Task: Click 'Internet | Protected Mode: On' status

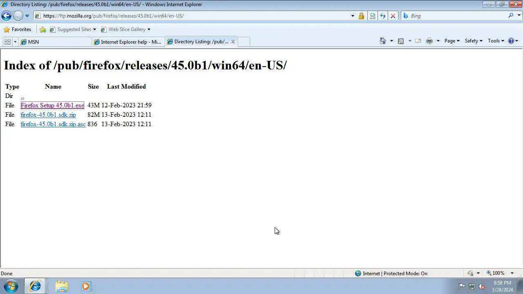Action: 395,274
